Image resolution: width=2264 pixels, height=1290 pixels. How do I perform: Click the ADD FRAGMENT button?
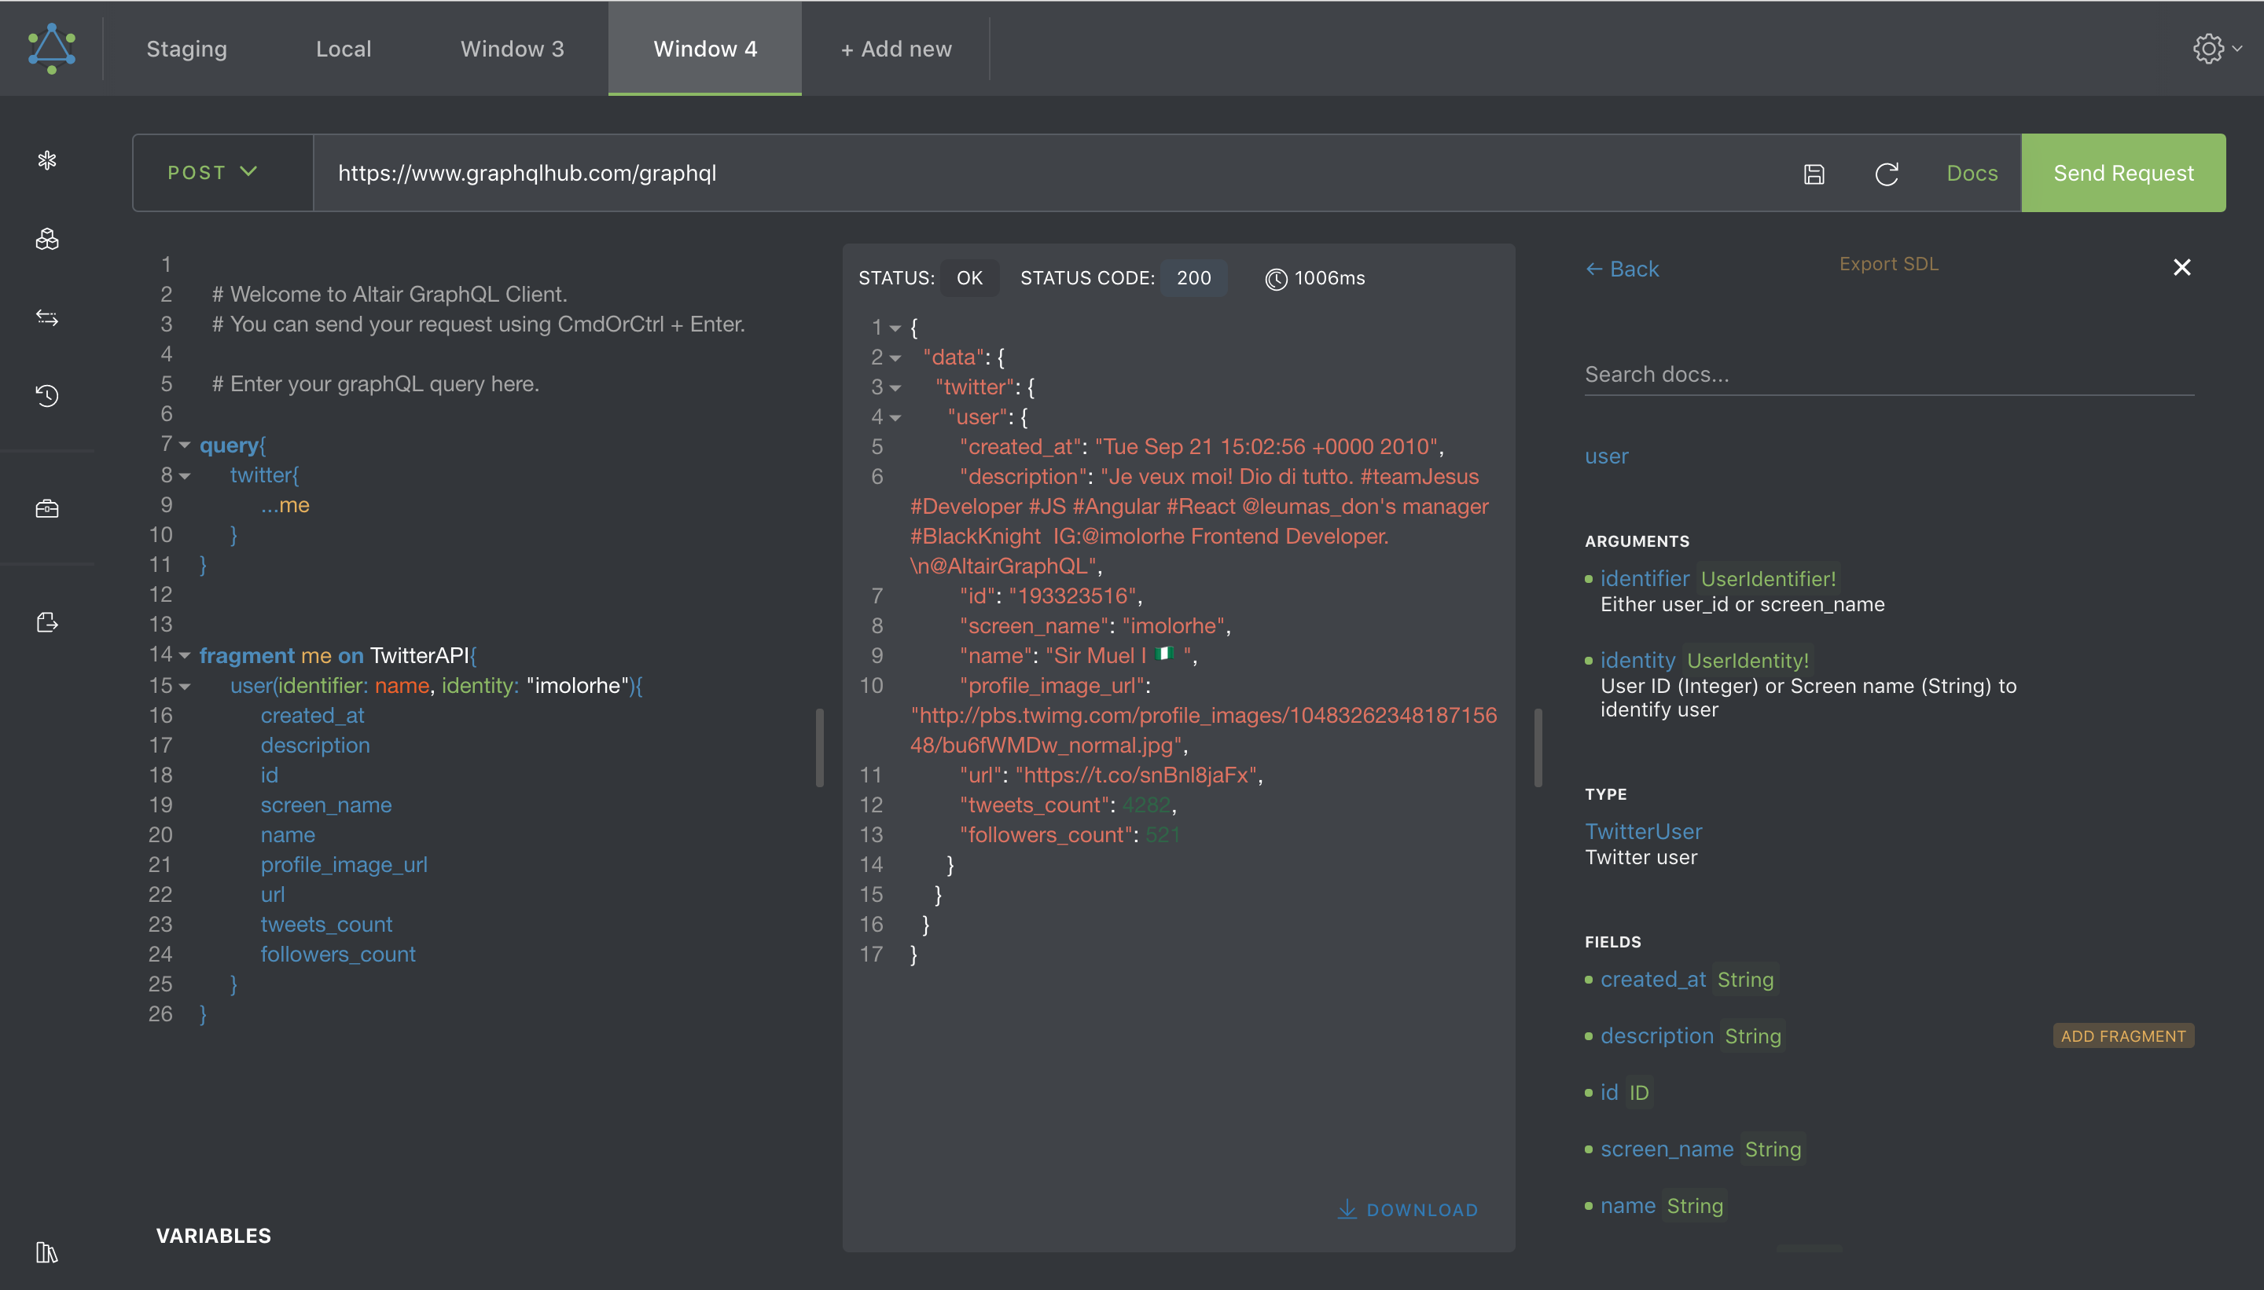click(x=2122, y=1035)
